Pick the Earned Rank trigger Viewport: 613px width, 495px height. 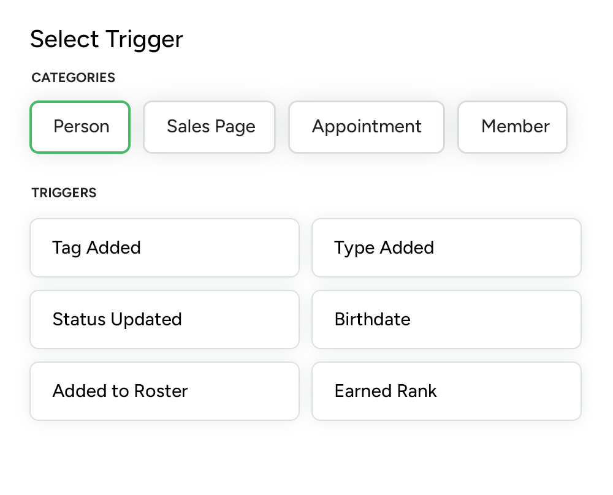point(446,391)
